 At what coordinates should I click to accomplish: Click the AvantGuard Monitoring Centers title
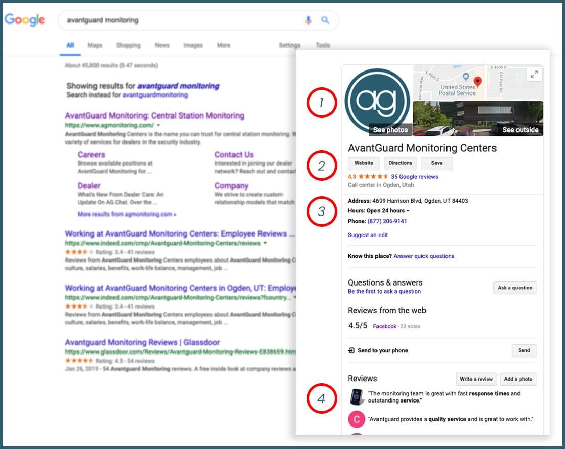[422, 148]
